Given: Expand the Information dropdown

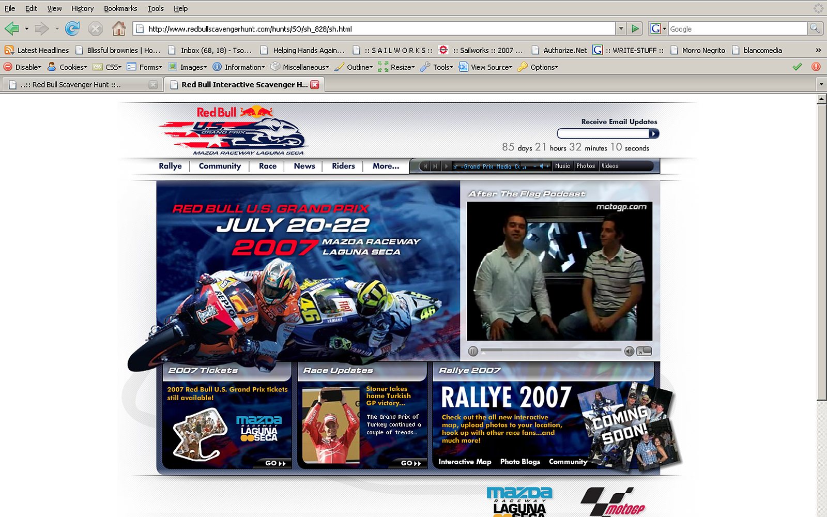Looking at the screenshot, I should click(x=239, y=67).
